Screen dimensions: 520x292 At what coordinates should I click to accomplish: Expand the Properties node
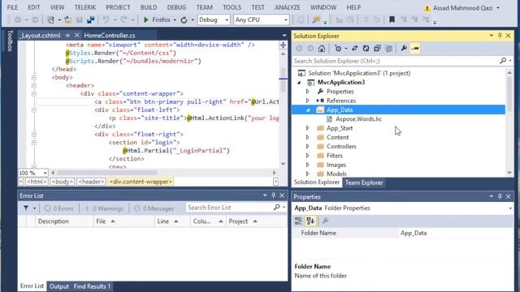pos(307,92)
